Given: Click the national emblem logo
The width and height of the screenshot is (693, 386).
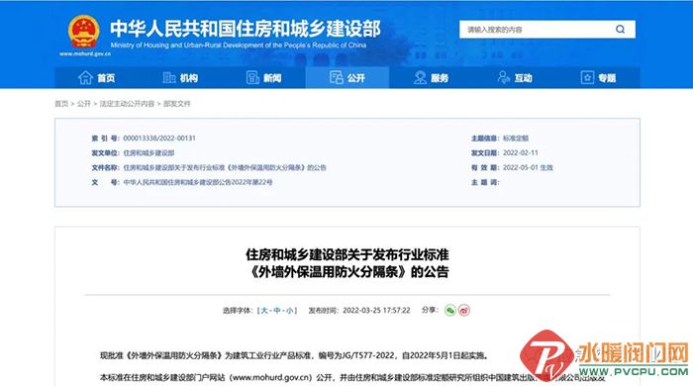Looking at the screenshot, I should (83, 32).
